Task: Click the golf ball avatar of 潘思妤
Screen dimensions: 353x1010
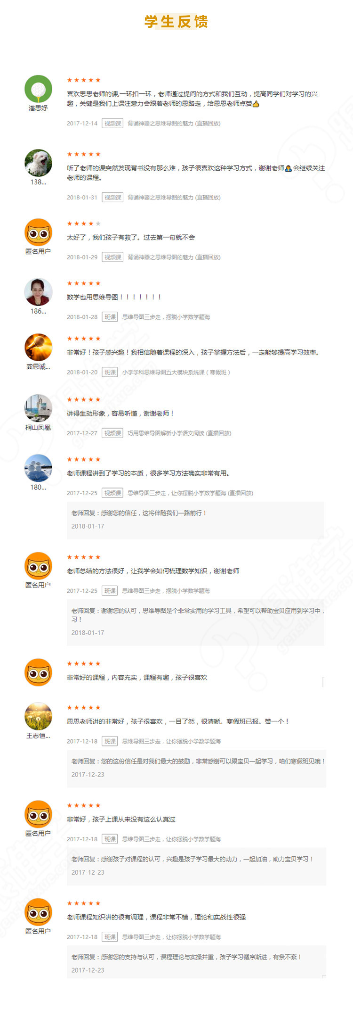Action: tap(38, 89)
